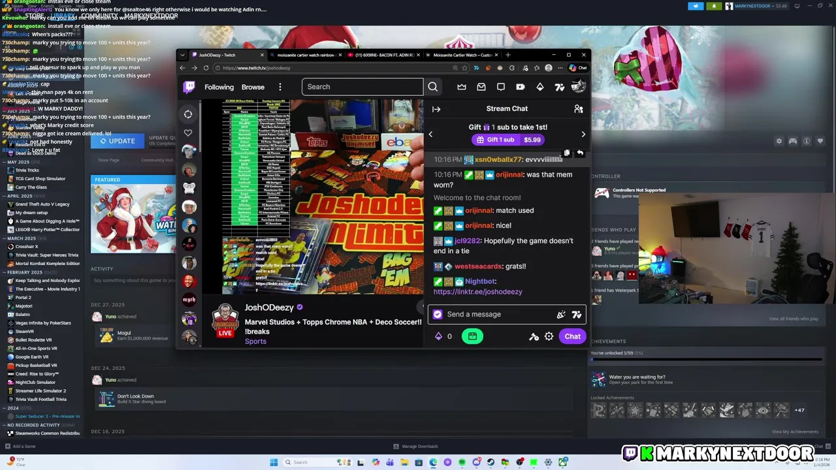The image size is (836, 470).
Task: Click the Twitch search magnifier button
Action: (432, 87)
